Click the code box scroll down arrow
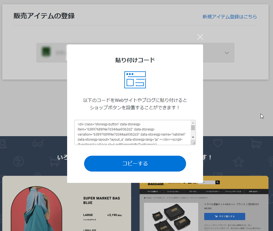273x231 pixels. (193, 137)
